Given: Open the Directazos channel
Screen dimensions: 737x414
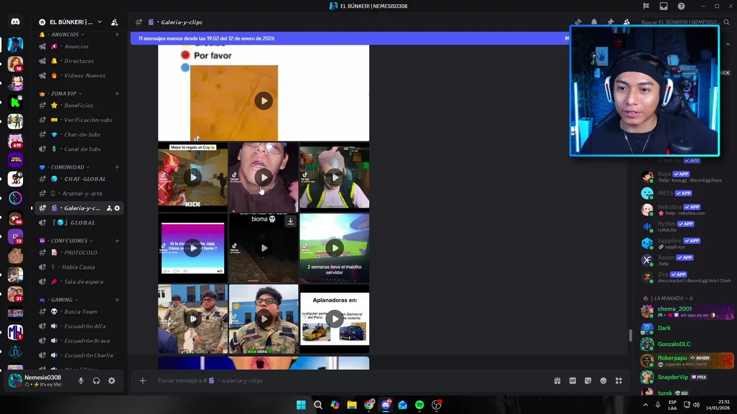Looking at the screenshot, I should [78, 61].
